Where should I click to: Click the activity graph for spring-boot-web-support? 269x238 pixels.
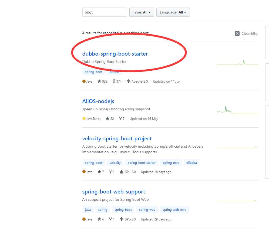pyautogui.click(x=237, y=200)
